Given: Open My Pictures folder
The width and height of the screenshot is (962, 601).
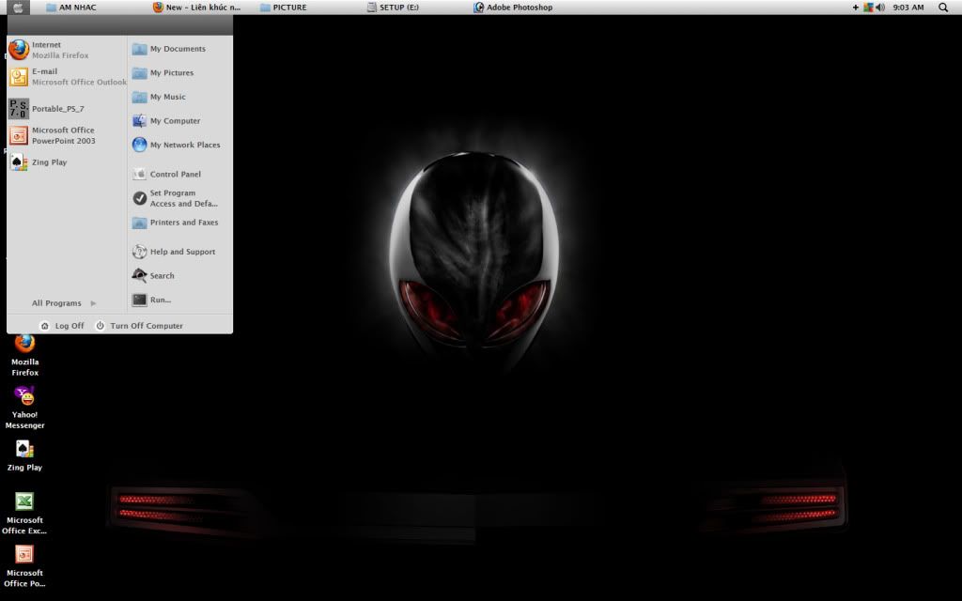Looking at the screenshot, I should (x=180, y=72).
